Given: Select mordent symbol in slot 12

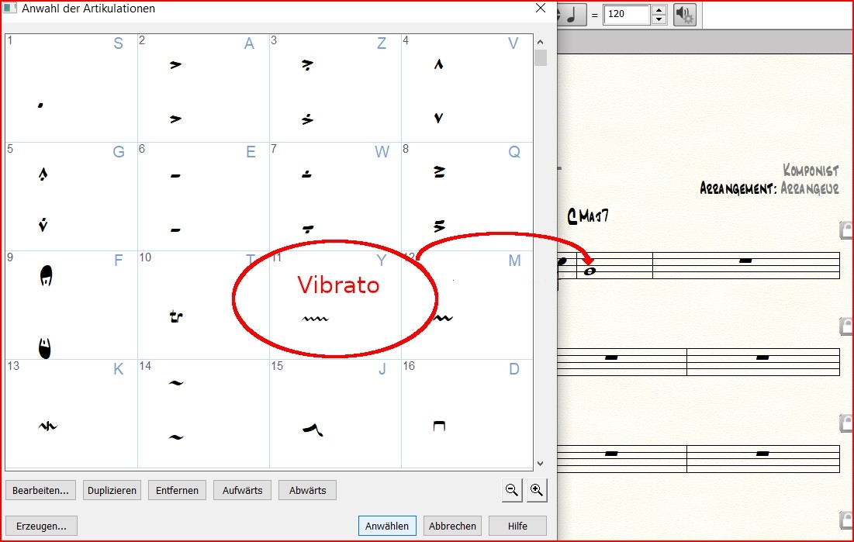Looking at the screenshot, I should (x=467, y=305).
